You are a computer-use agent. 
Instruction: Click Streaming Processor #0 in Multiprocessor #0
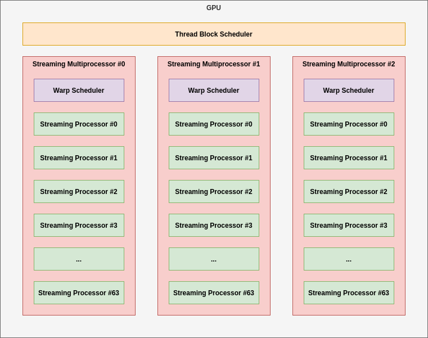[79, 124]
